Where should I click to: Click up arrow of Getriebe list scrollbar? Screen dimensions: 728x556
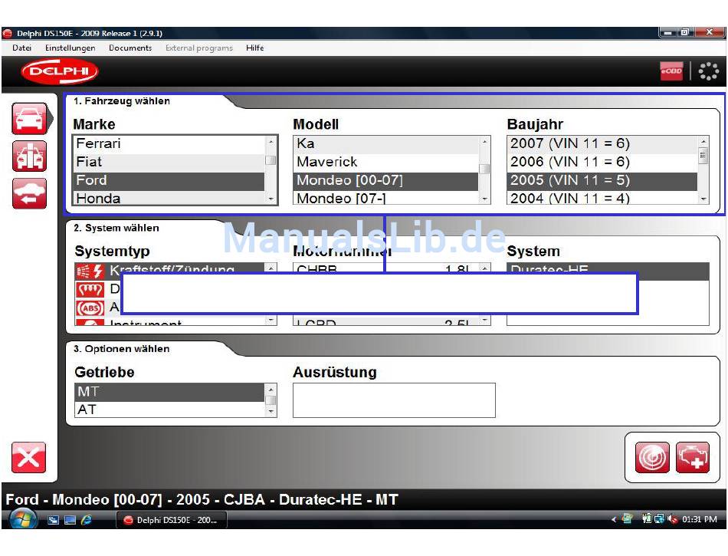[x=271, y=389]
